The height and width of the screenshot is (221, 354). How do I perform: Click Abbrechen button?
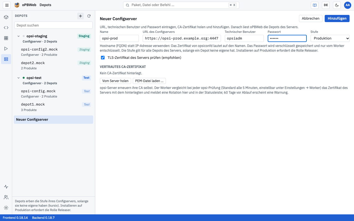point(311,19)
